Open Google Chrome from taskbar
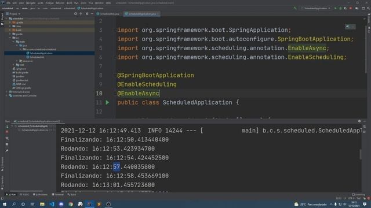Screen dimensions: 371x208 71,204
